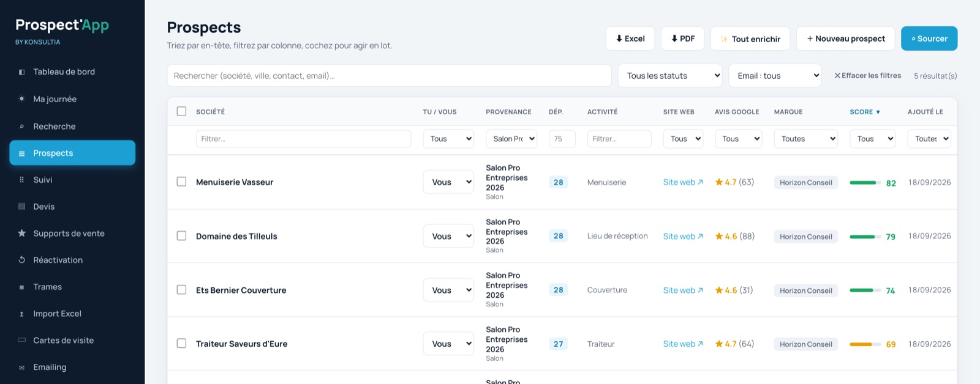Select the Domaine des Tilleuls row checkbox
The width and height of the screenshot is (980, 384).
[181, 236]
